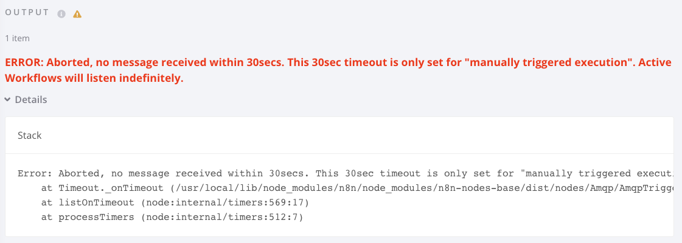Click the info icon beside OUTPUT
Viewport: 682px width, 243px height.
[61, 14]
